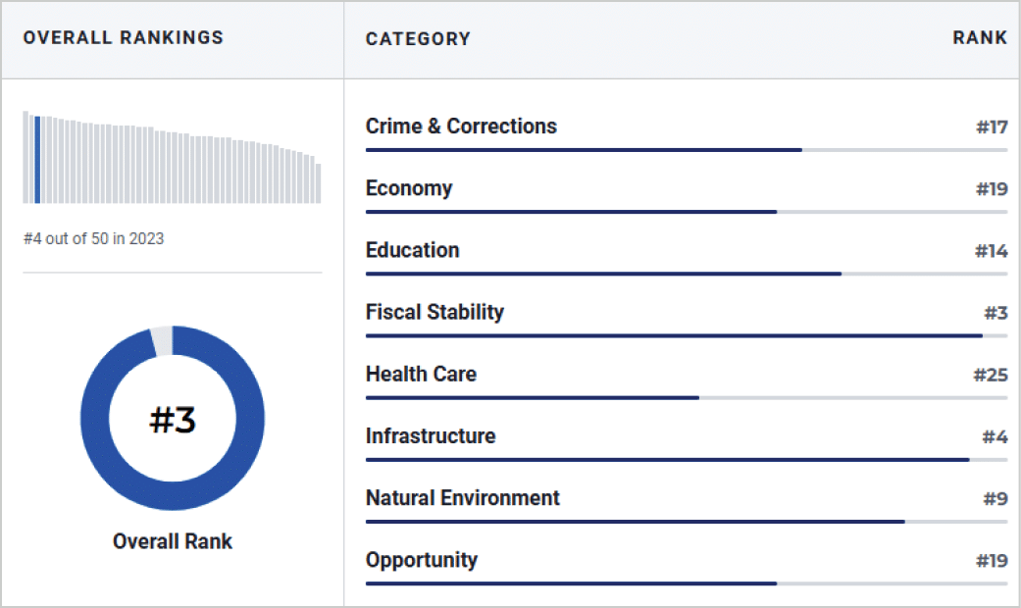Click the Education #14 rank number
Screen dimensions: 1021x608
pyautogui.click(x=991, y=251)
